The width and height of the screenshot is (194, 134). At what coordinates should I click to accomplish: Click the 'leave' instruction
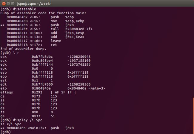point(56,41)
